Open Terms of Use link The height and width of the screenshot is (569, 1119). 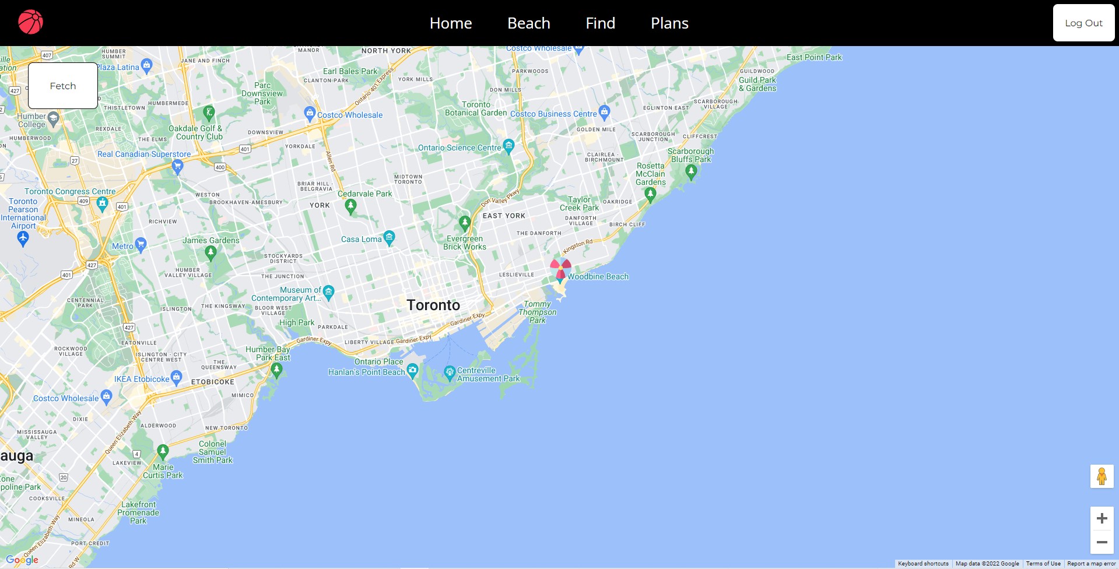[1043, 564]
